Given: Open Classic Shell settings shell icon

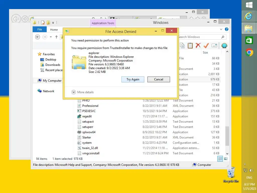Looking at the screenshot, I should pyautogui.click(x=224, y=45).
